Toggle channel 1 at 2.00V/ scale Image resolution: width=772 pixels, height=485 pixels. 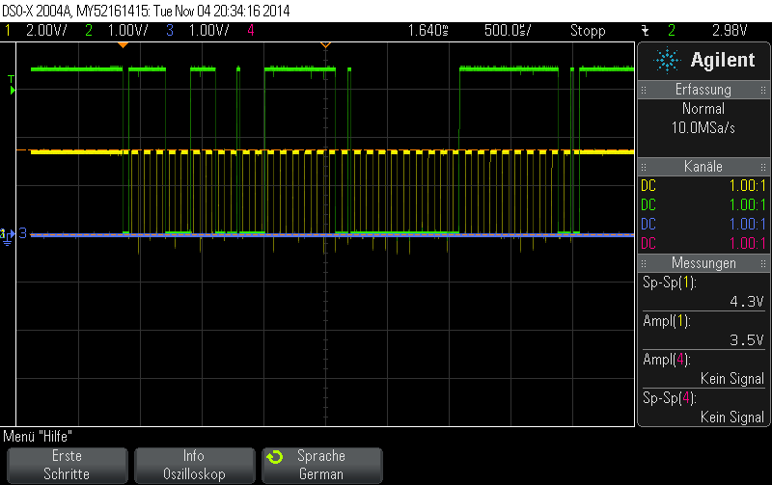pos(39,31)
